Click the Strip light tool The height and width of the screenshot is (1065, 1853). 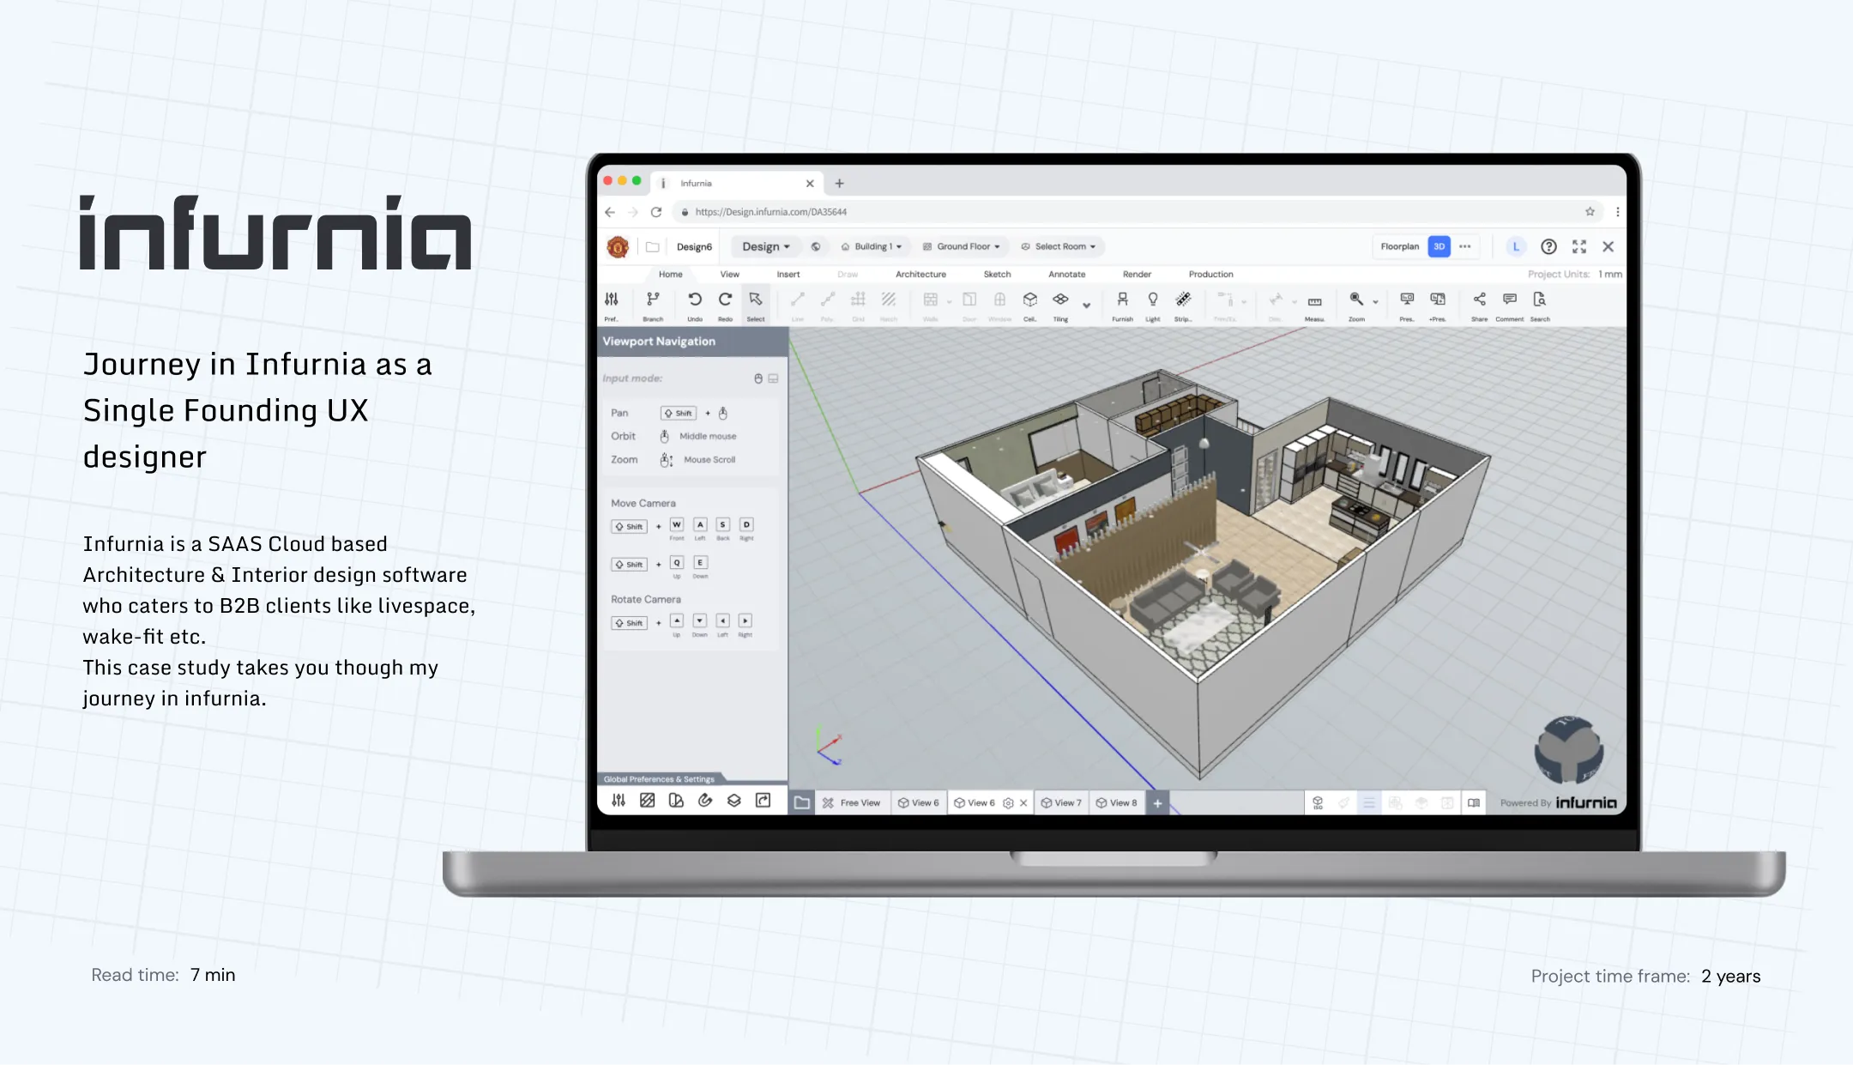pyautogui.click(x=1183, y=305)
